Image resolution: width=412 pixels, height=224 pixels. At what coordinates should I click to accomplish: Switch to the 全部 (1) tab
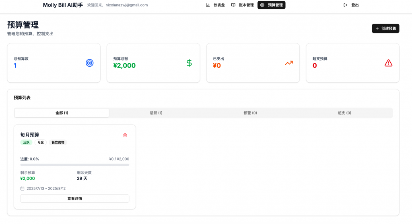pos(62,113)
